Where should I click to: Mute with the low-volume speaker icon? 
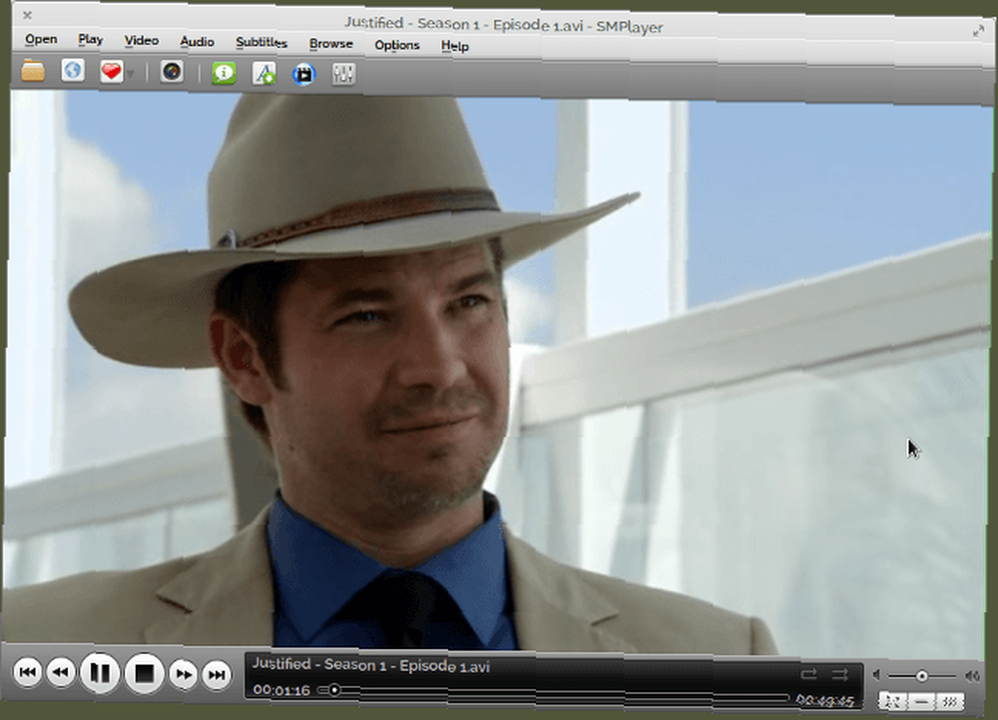[x=877, y=675]
